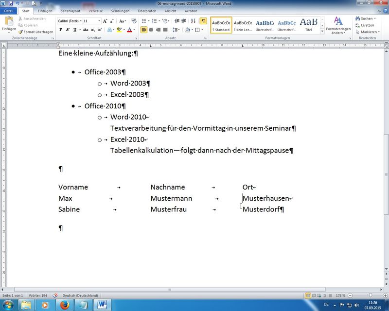Toggle bold formatting F button
Image resolution: width=389 pixels, height=311 pixels.
coord(61,30)
